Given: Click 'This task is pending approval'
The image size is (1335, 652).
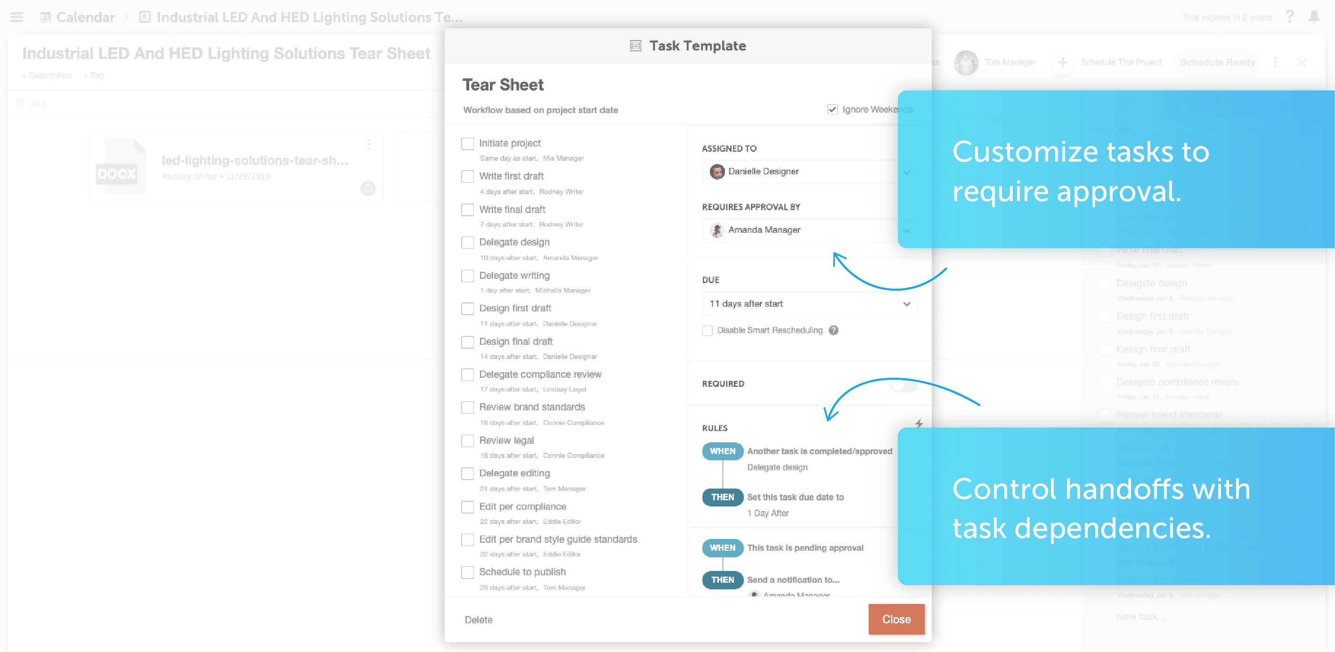Looking at the screenshot, I should point(805,548).
